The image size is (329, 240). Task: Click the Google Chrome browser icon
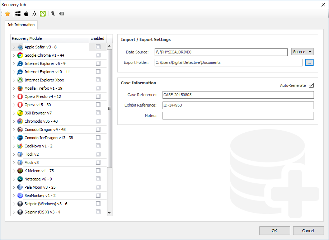20,55
